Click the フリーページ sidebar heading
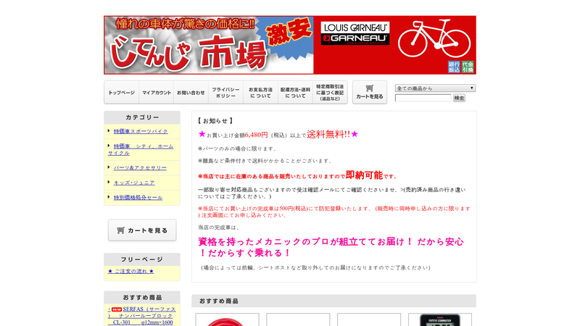 coord(142,259)
